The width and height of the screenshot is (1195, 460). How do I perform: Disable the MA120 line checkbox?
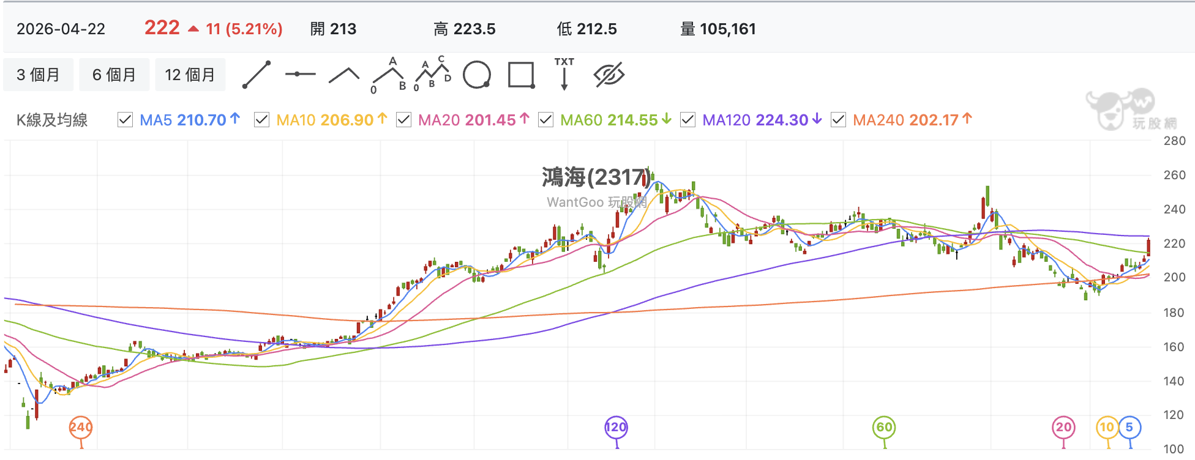coord(687,120)
